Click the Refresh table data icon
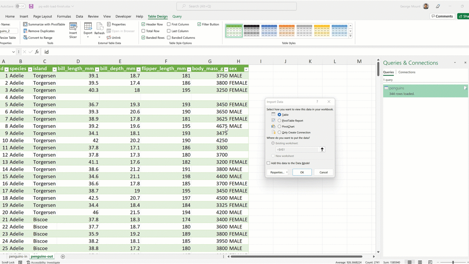The height and width of the screenshot is (264, 469). (x=99, y=27)
